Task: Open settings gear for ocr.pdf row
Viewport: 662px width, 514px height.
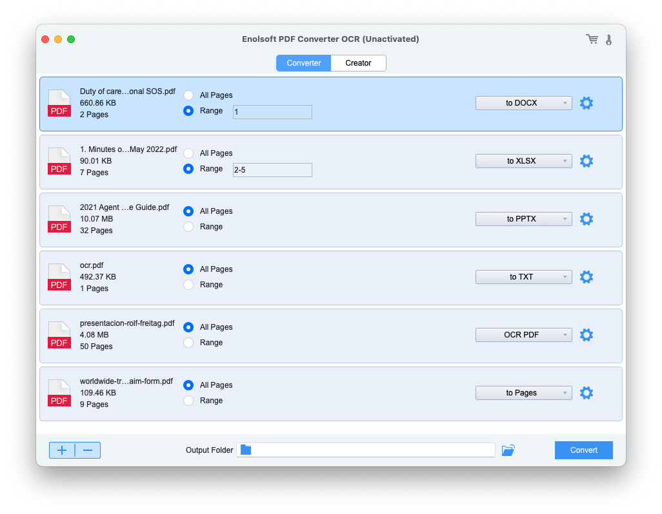Action: pyautogui.click(x=586, y=277)
